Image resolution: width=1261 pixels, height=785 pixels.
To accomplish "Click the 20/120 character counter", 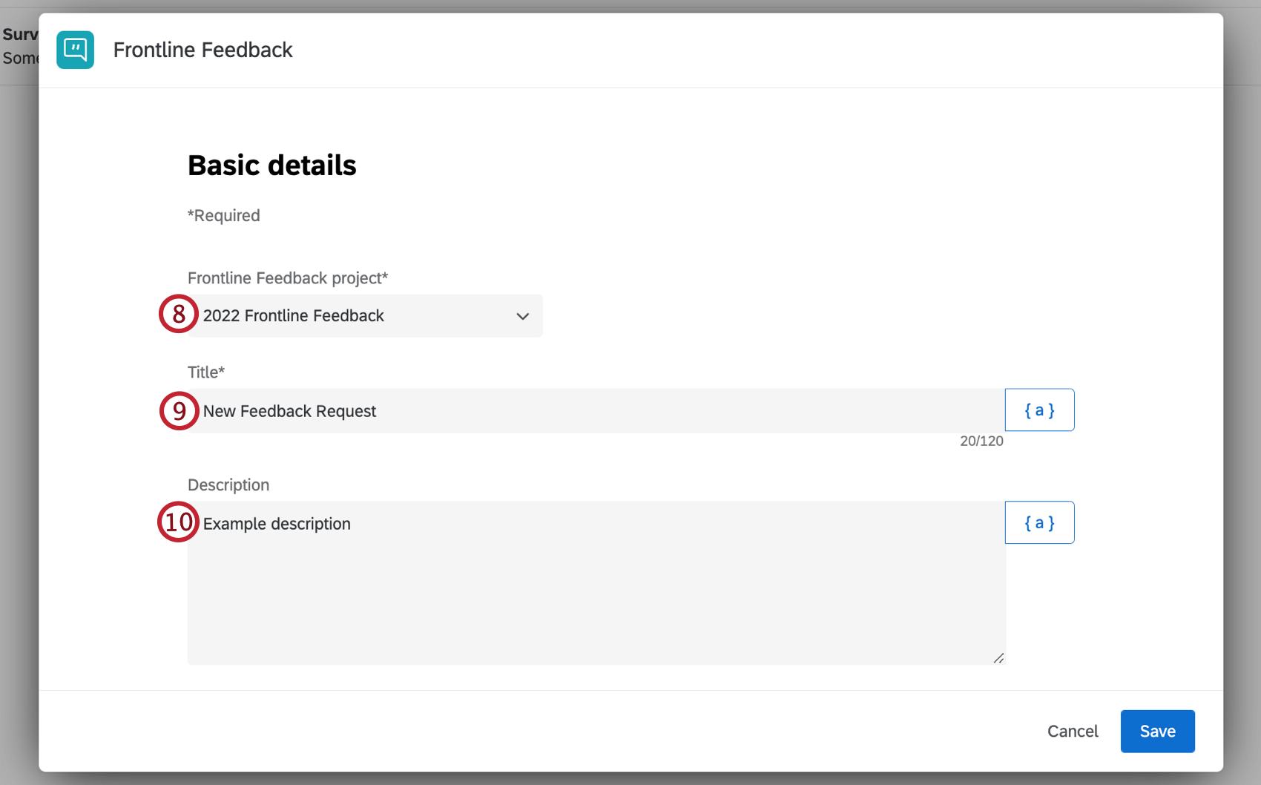I will click(981, 440).
